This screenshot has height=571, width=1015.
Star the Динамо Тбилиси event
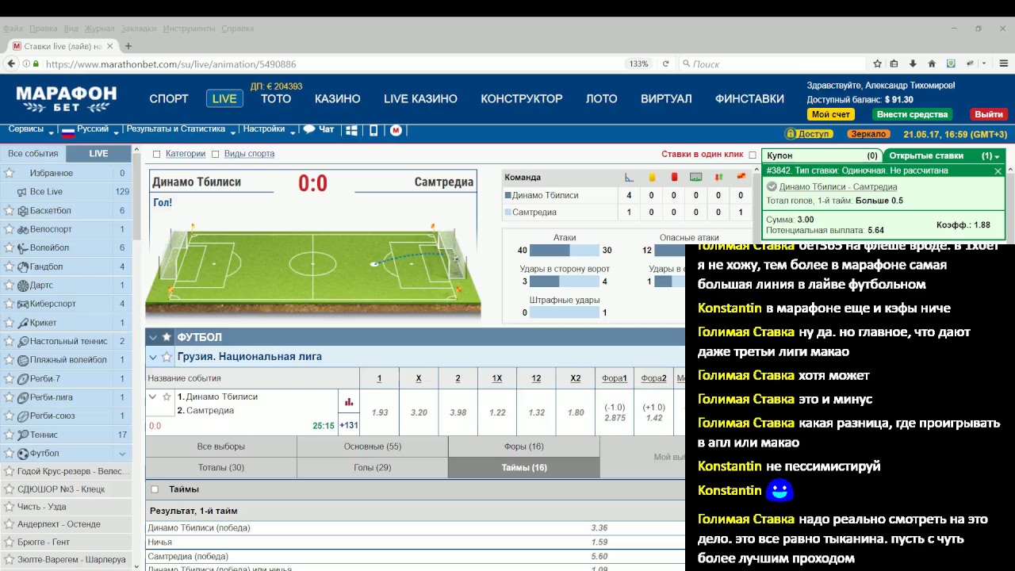click(167, 397)
